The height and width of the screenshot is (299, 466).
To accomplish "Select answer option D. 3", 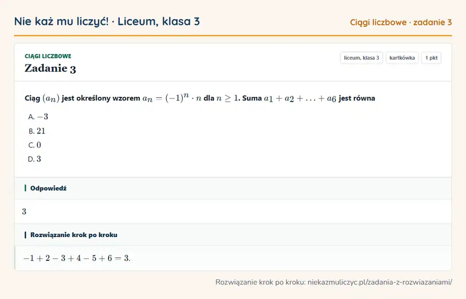I will pos(34,159).
